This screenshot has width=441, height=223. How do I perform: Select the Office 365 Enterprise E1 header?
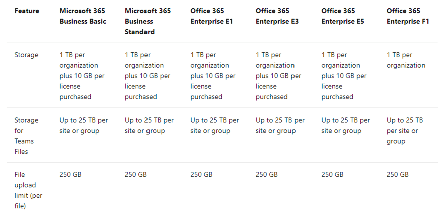coord(212,16)
